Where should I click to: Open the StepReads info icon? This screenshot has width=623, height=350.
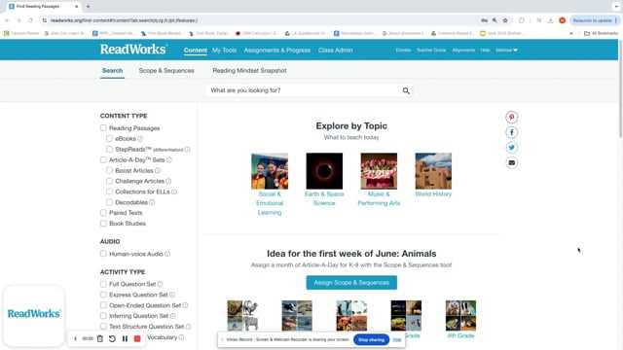point(187,149)
